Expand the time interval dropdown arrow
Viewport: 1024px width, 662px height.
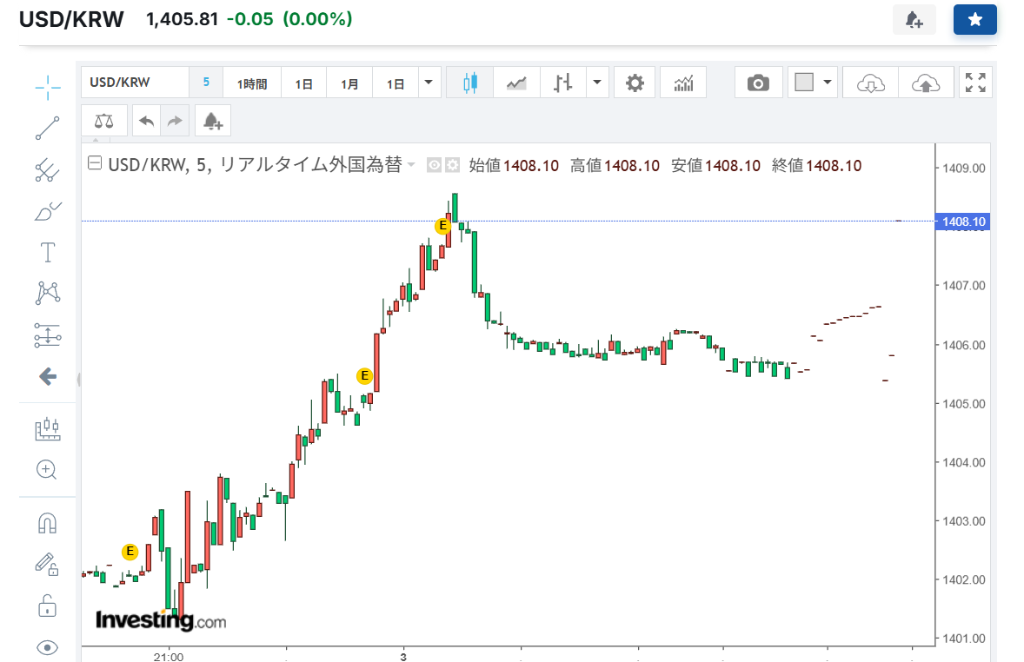(x=429, y=83)
